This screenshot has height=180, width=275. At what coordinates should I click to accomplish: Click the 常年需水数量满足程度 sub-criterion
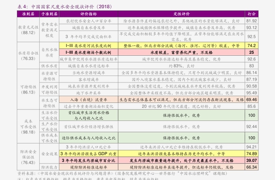49,30
